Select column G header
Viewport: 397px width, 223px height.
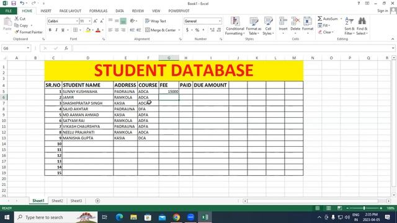[169, 58]
